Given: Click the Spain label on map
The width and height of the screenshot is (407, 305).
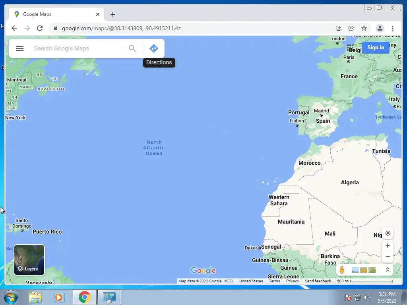Looking at the screenshot, I should pyautogui.click(x=323, y=121).
